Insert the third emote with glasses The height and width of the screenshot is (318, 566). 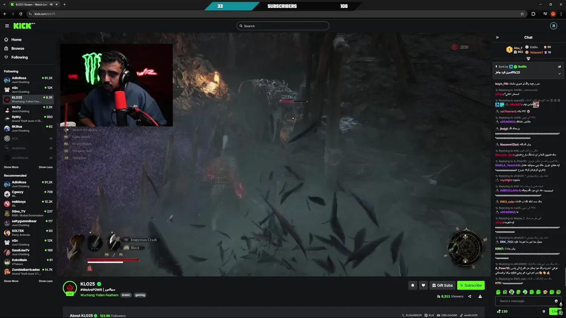[x=512, y=292]
